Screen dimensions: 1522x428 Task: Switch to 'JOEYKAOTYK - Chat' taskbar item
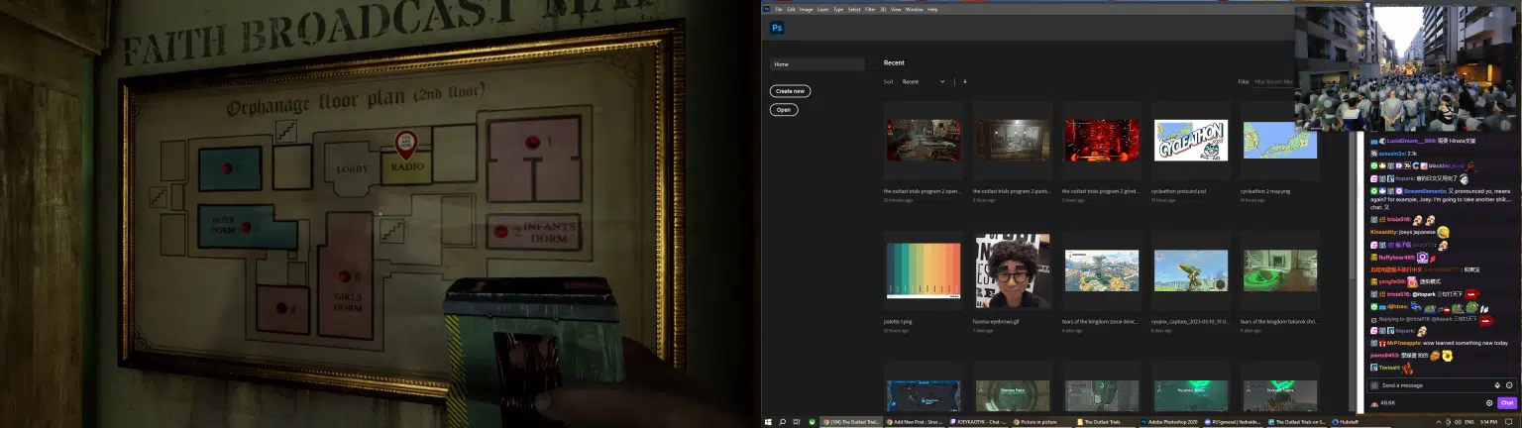[x=979, y=422]
